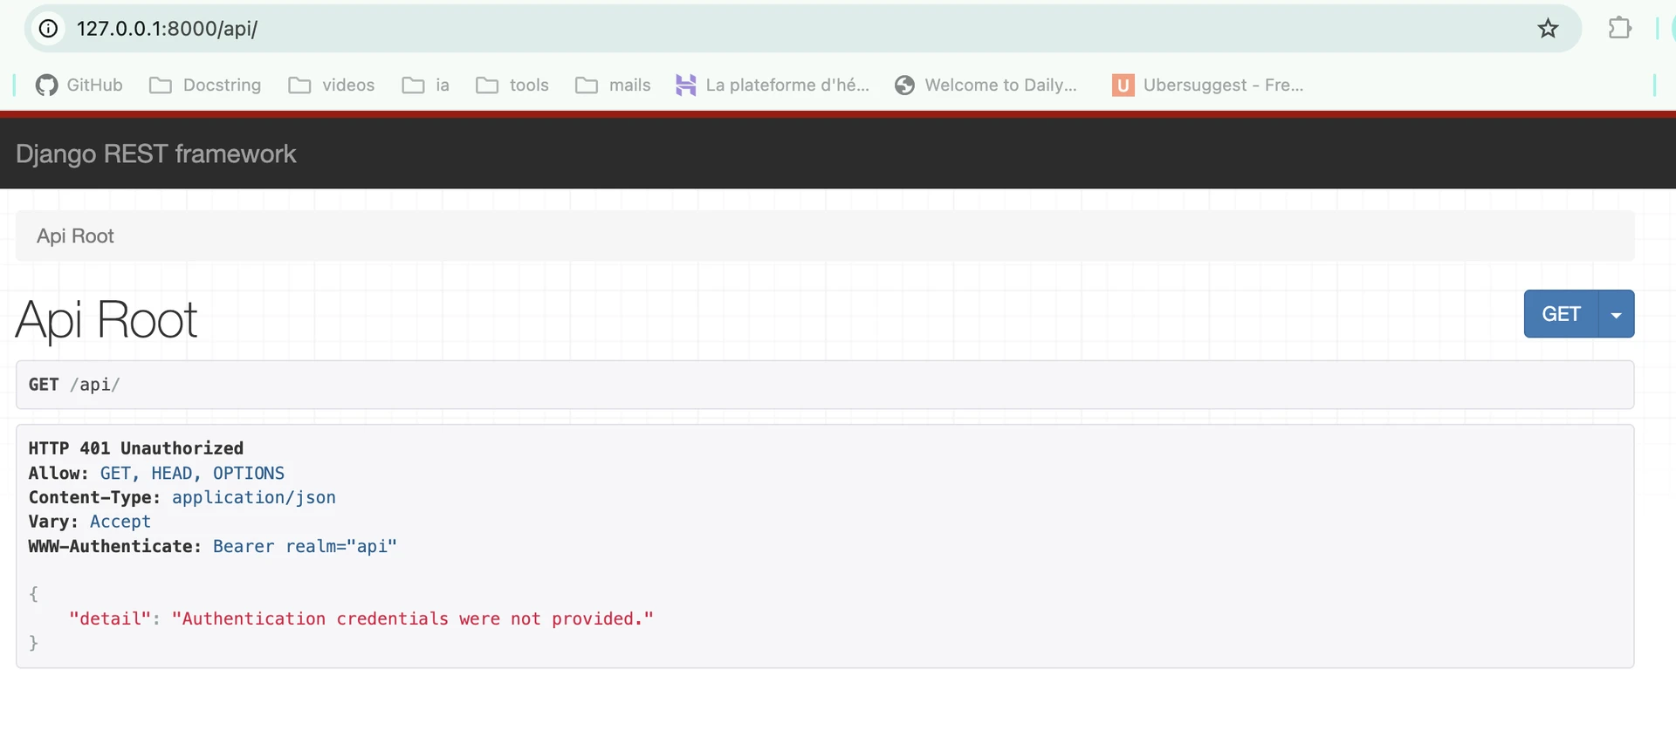Open the browser extensions puzzle icon

pos(1619,29)
